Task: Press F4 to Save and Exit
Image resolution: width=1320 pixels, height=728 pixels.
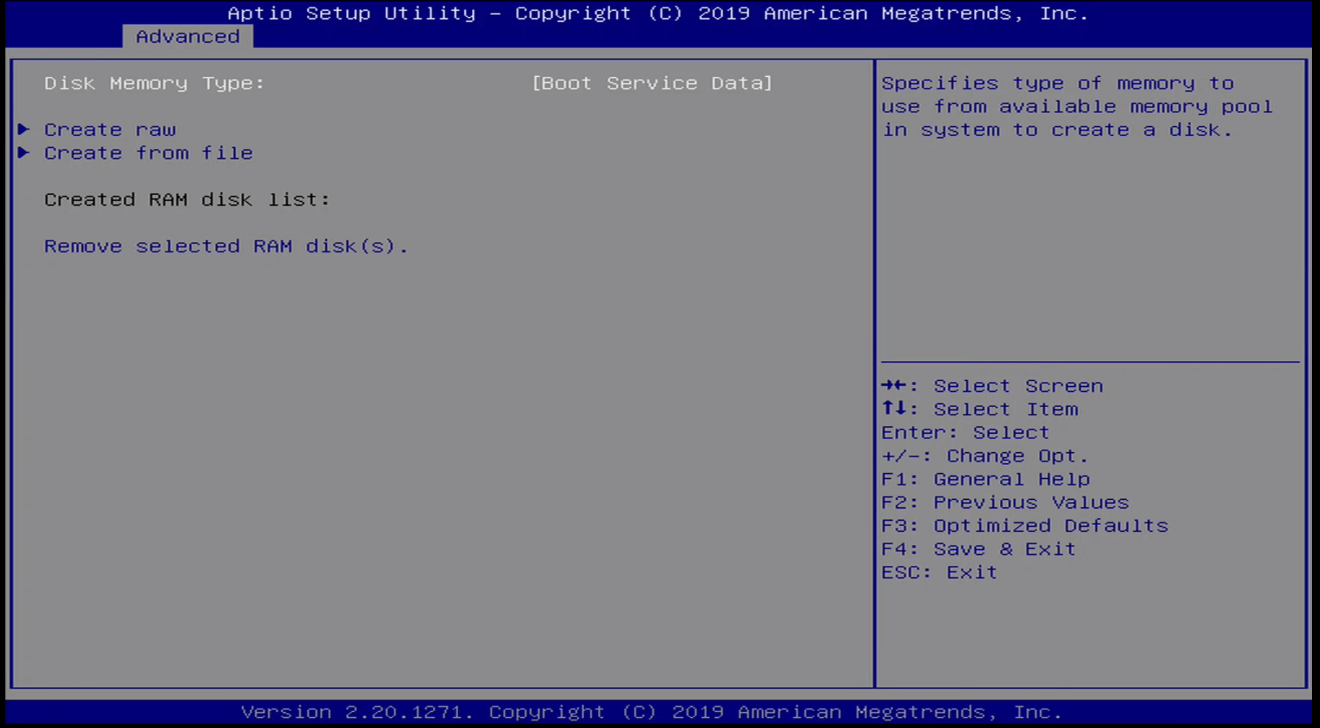Action: tap(978, 548)
